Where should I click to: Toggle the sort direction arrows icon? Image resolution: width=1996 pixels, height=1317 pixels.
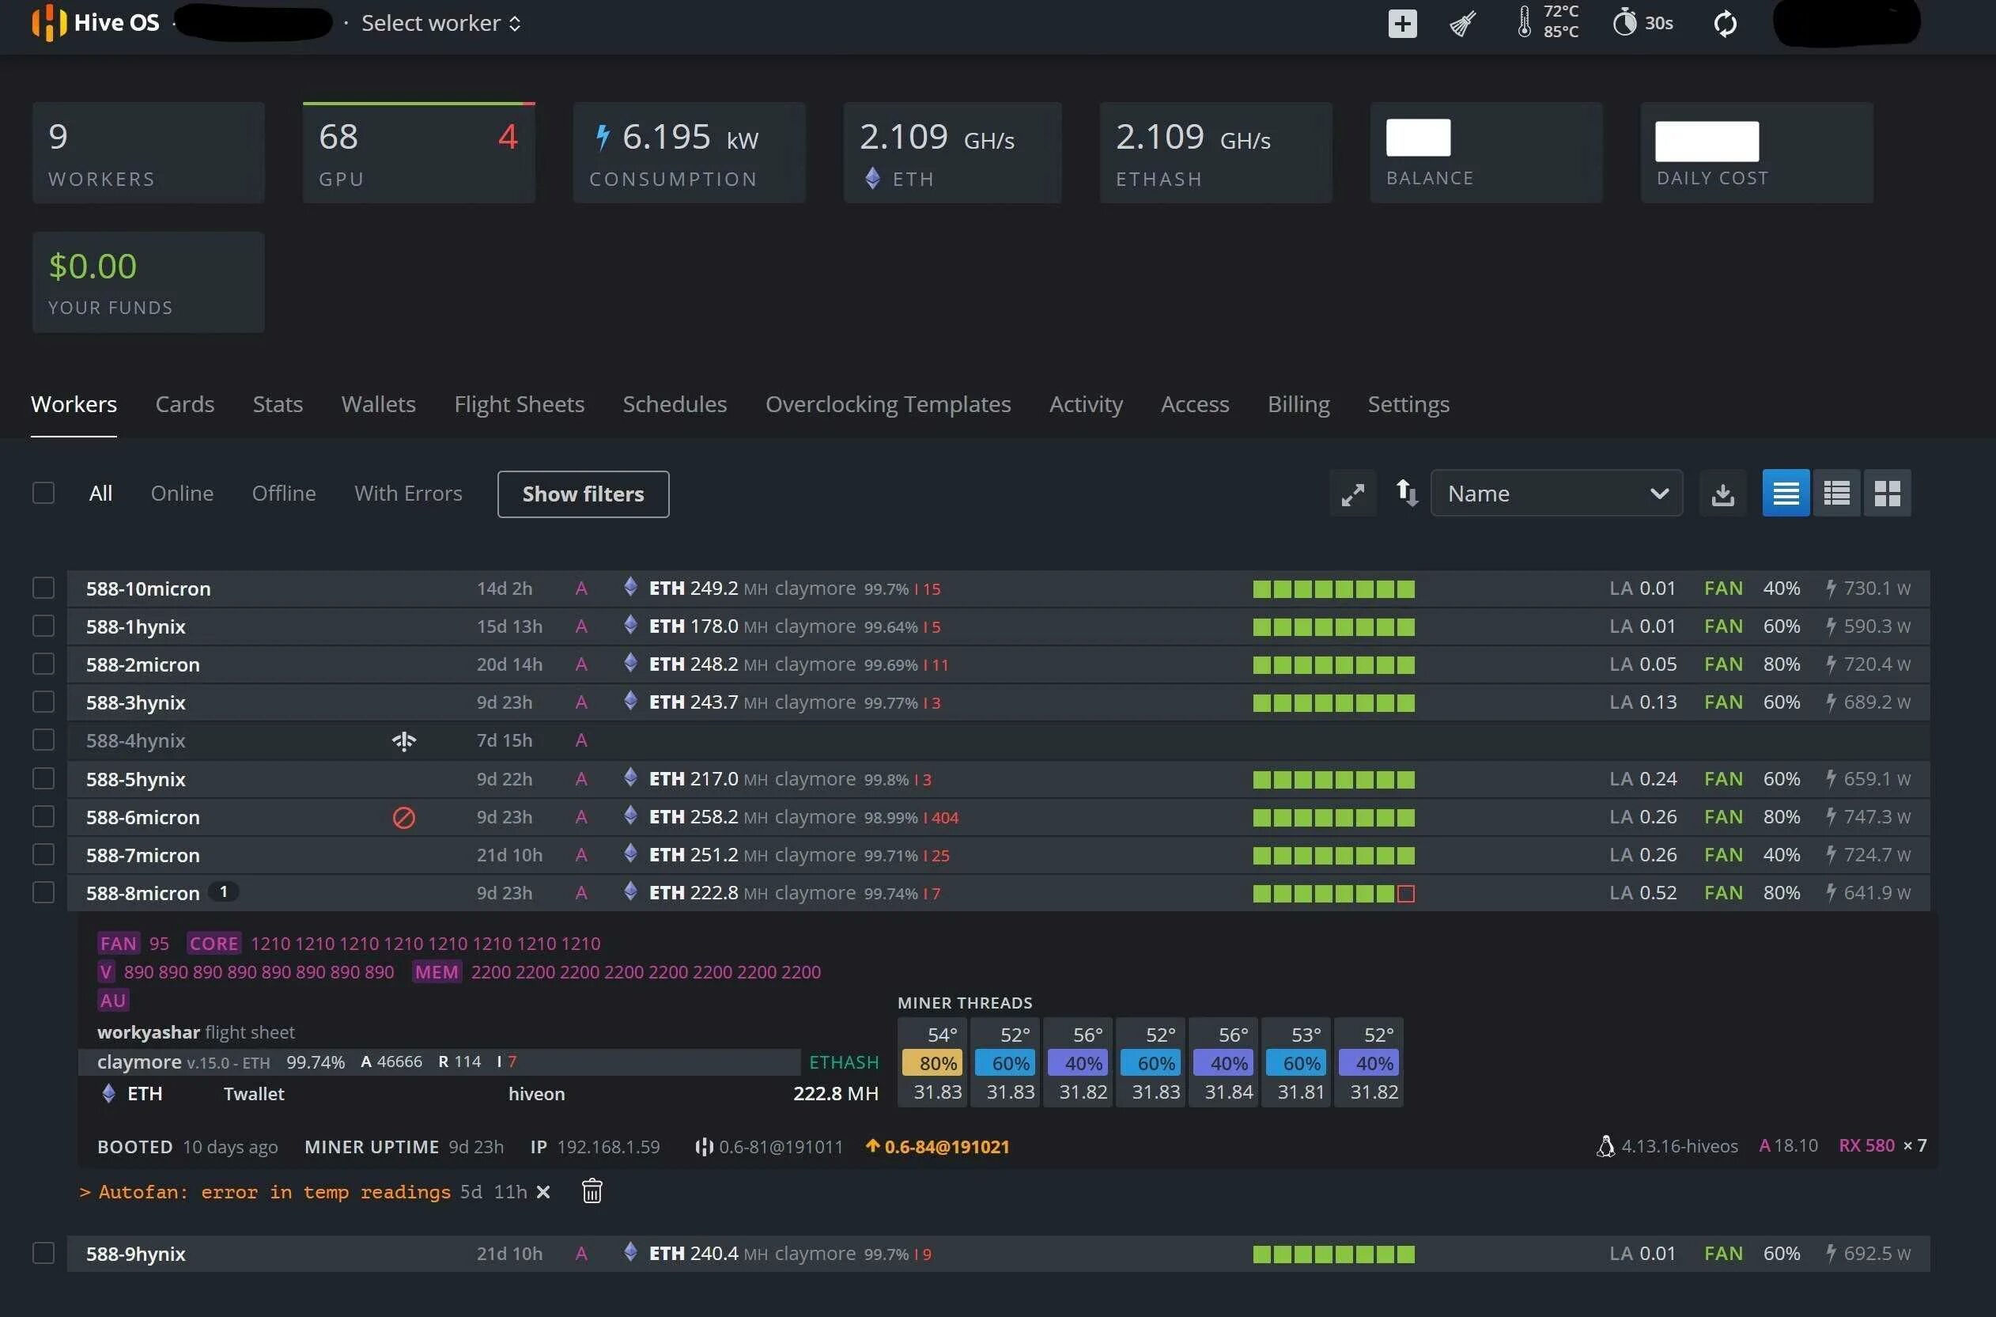tap(1407, 493)
